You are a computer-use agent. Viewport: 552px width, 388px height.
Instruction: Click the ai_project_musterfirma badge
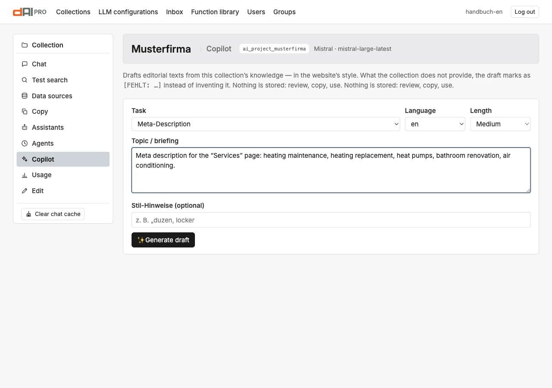[x=274, y=49]
